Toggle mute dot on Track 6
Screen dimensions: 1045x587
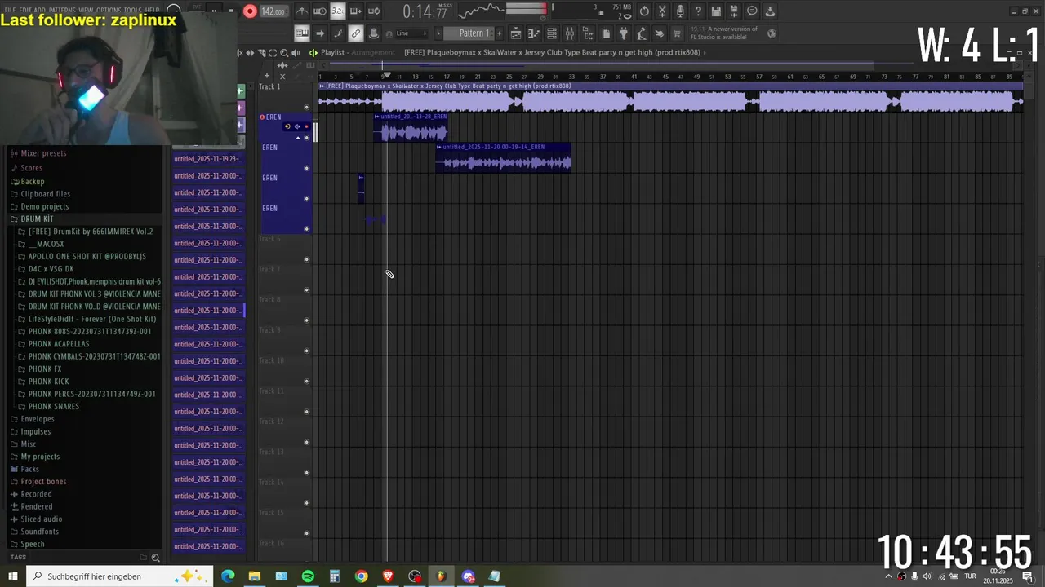307,259
